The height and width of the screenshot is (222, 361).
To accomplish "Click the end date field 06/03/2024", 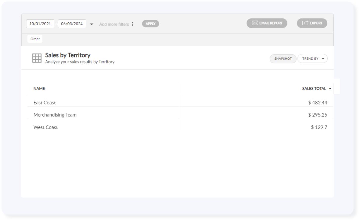I will click(72, 24).
